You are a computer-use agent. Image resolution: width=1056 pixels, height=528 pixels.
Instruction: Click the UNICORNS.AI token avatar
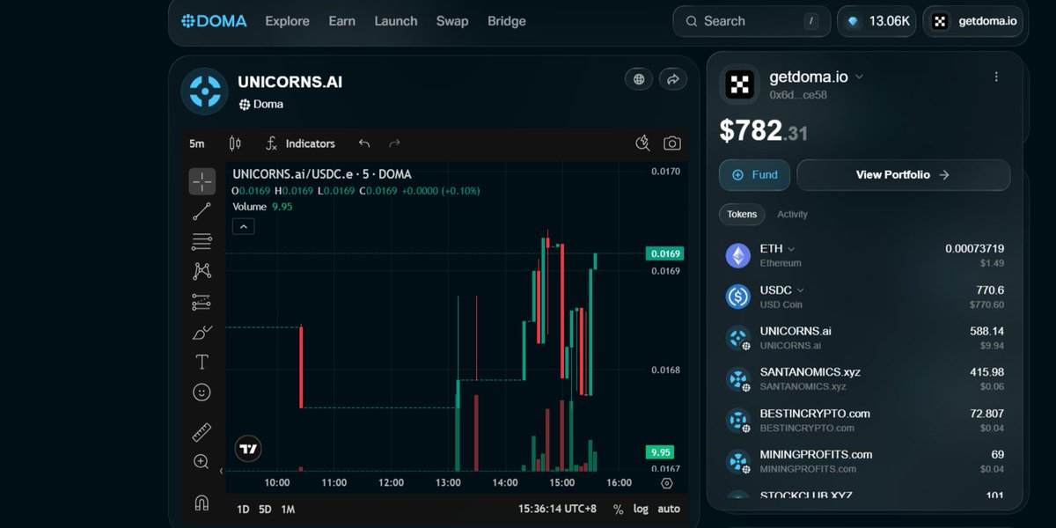(x=204, y=92)
